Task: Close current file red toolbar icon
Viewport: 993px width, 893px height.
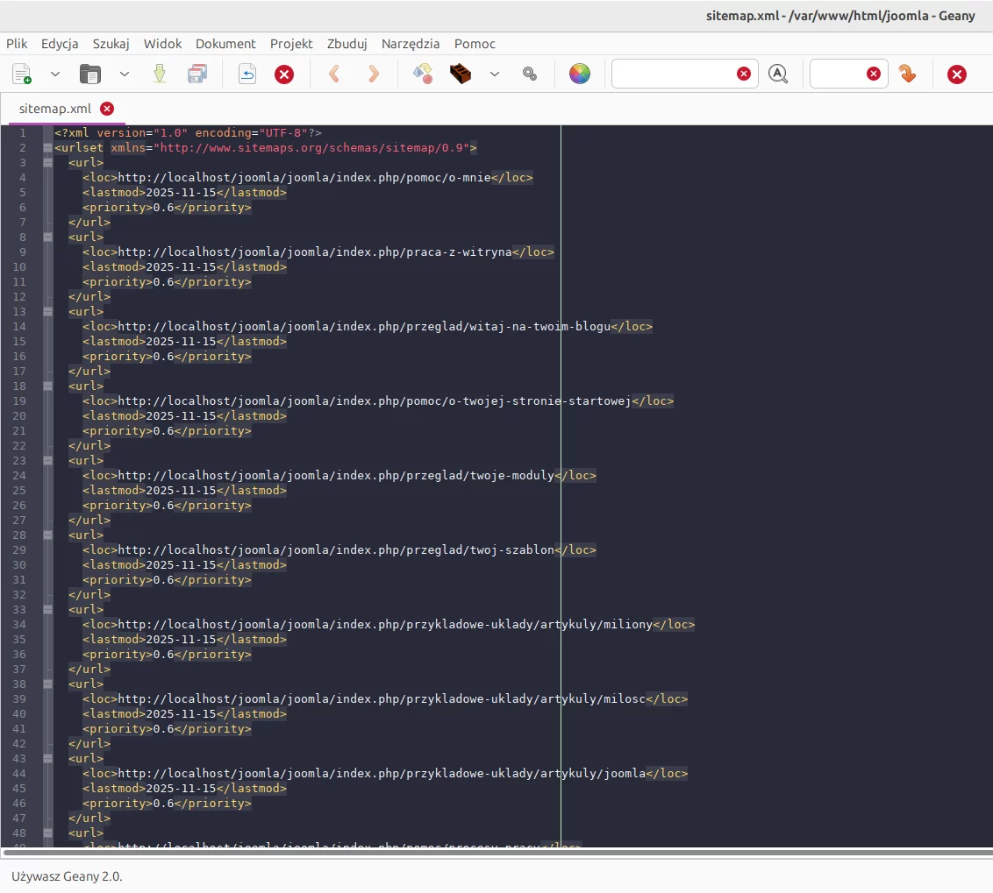Action: pos(284,74)
